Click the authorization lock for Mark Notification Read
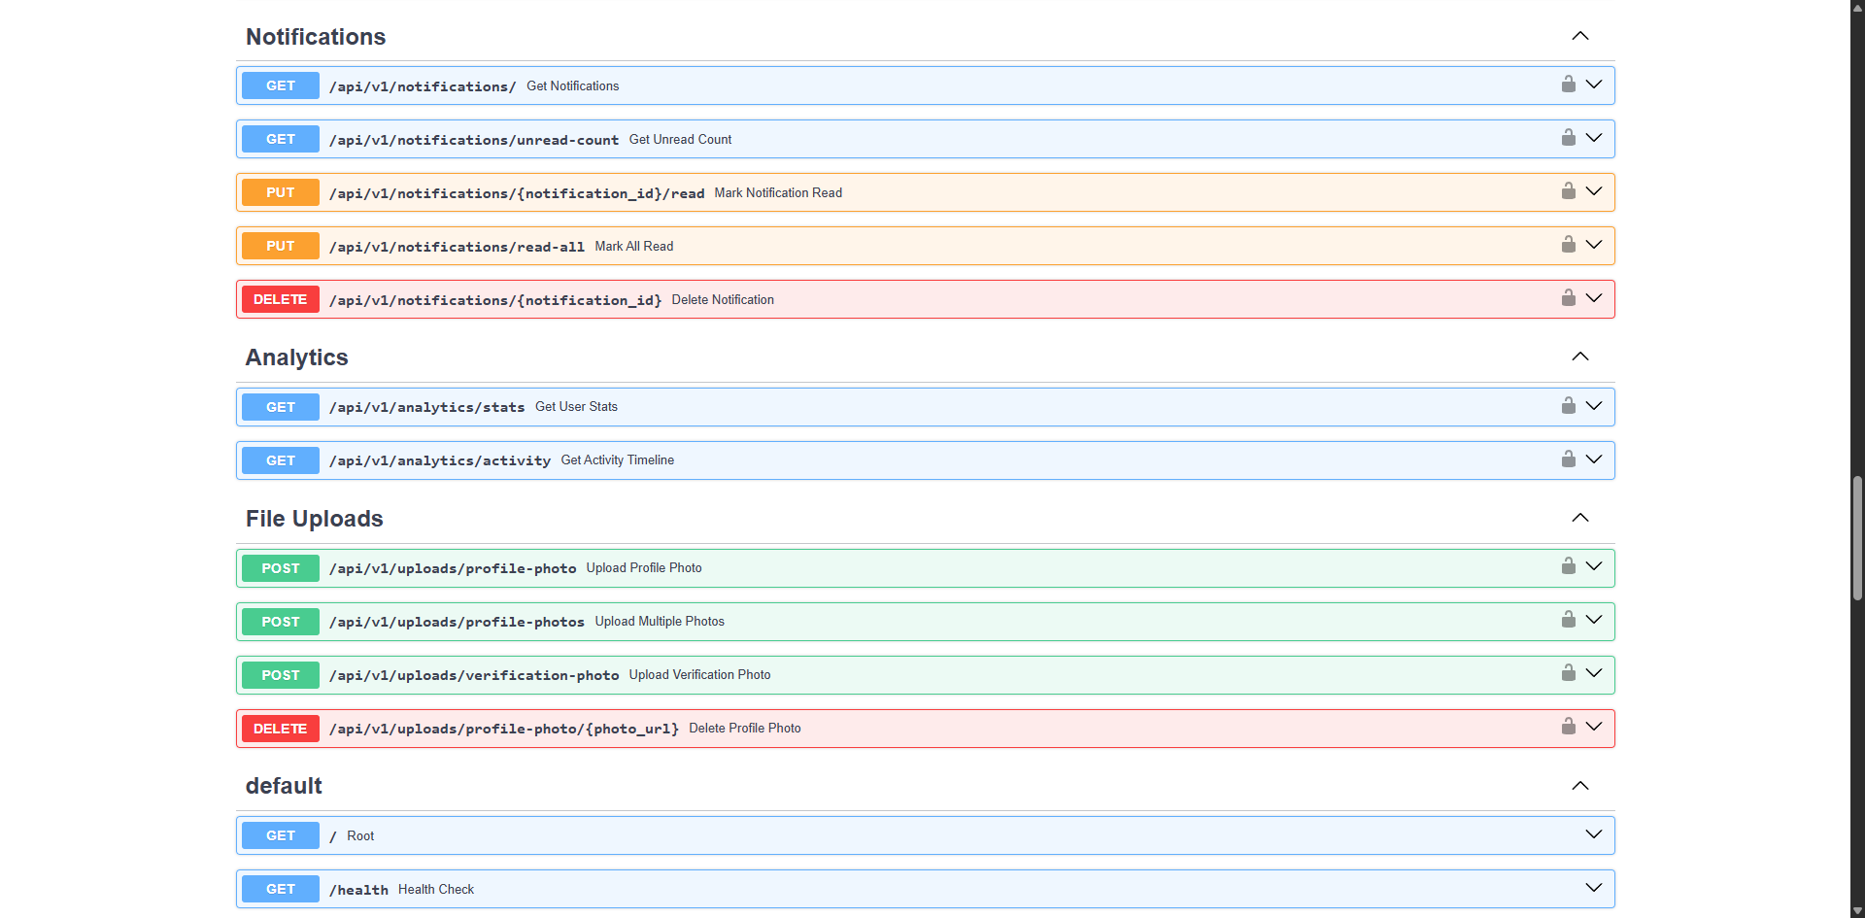 (x=1568, y=191)
